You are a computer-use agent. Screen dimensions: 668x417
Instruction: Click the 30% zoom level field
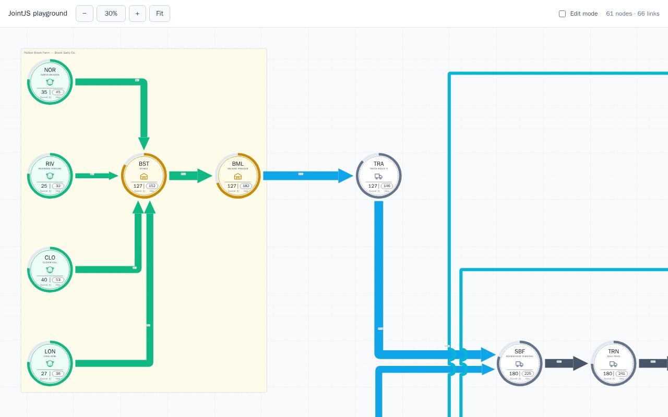click(x=111, y=14)
